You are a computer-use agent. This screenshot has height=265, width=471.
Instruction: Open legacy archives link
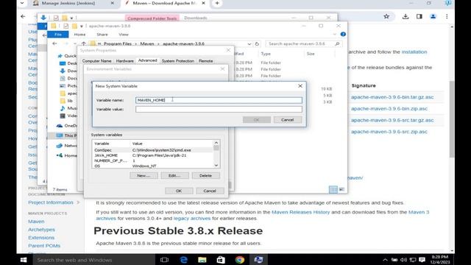192,219
